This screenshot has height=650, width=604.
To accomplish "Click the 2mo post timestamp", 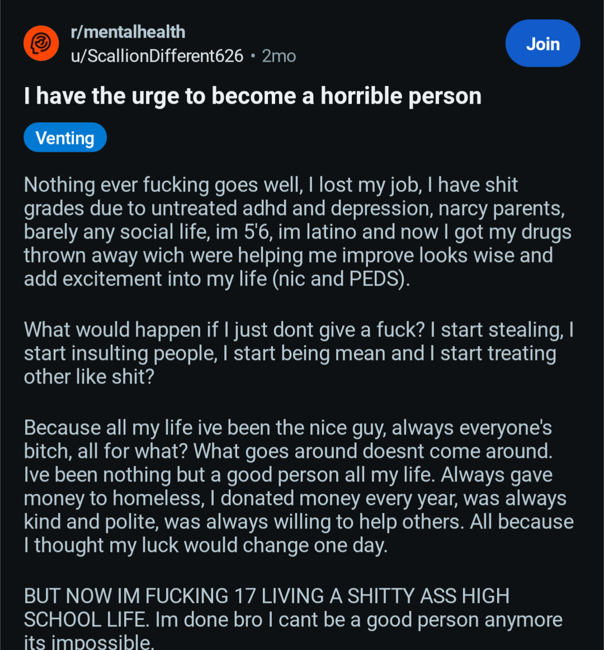I will 279,56.
